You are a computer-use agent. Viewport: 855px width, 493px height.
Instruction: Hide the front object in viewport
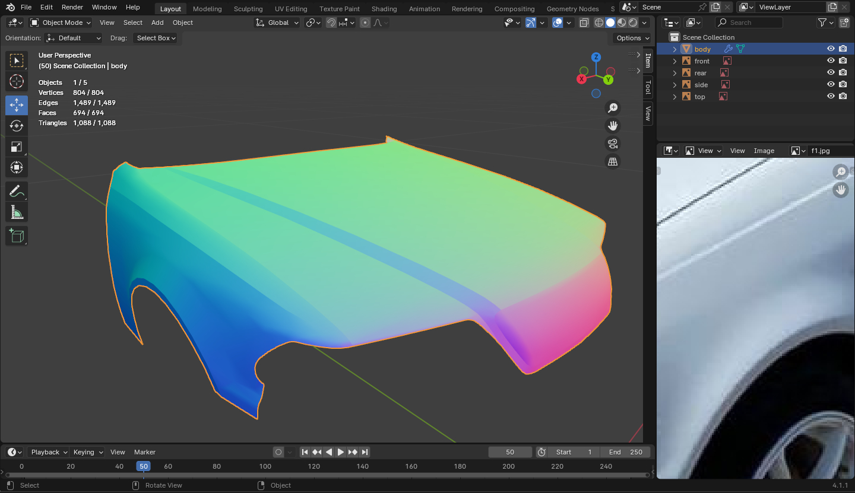pos(831,61)
